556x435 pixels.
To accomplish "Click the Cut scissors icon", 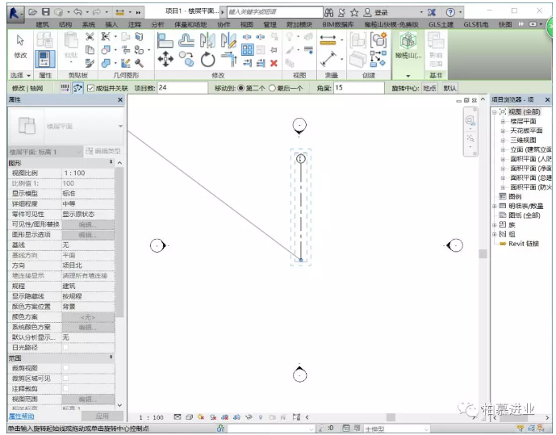I will click(x=90, y=36).
